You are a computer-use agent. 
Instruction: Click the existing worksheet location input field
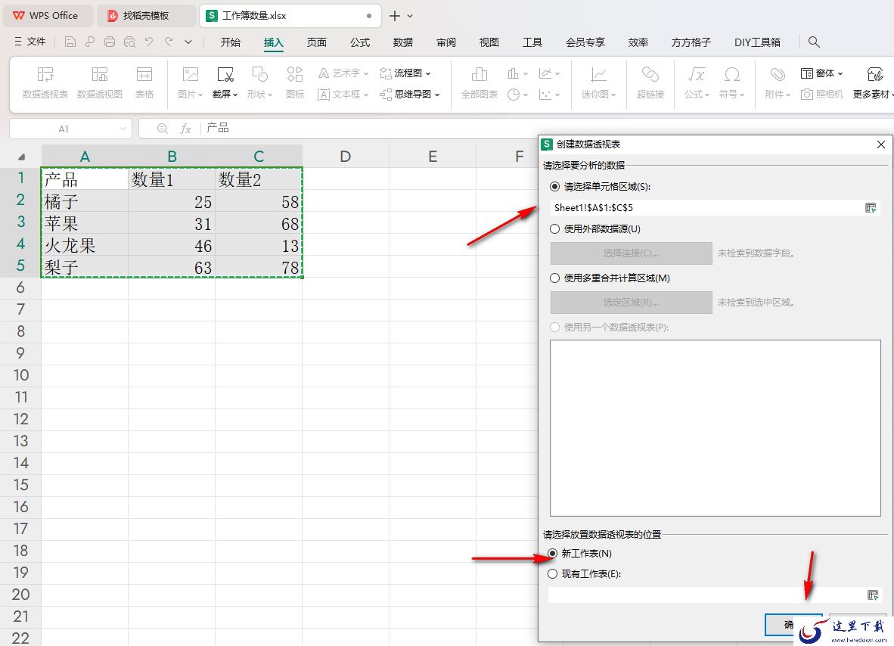click(x=706, y=595)
